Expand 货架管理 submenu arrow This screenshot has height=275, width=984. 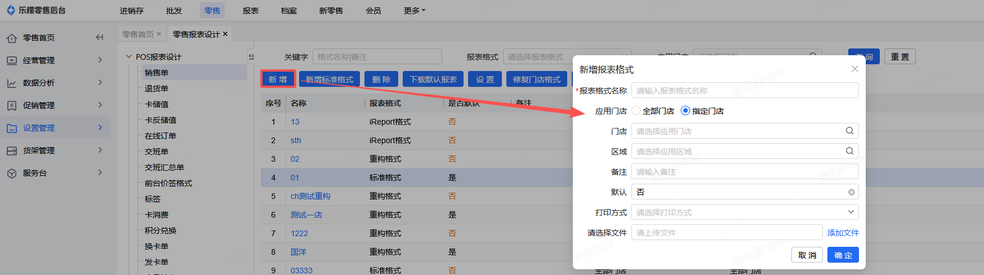(100, 150)
